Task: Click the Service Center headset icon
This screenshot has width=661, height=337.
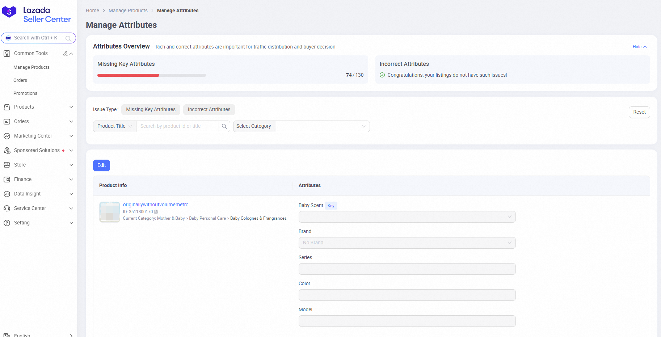Action: click(x=7, y=208)
